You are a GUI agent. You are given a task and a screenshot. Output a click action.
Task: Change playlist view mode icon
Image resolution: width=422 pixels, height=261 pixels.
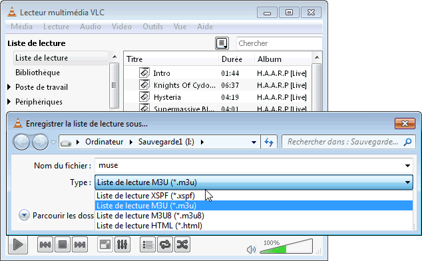click(x=222, y=43)
